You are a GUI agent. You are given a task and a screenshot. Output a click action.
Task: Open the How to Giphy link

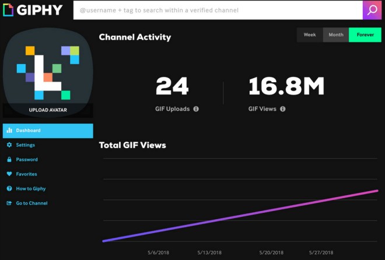click(x=31, y=189)
